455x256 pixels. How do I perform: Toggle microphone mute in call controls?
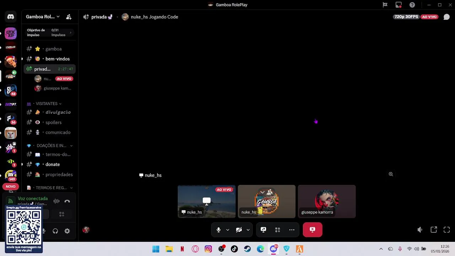(x=219, y=230)
